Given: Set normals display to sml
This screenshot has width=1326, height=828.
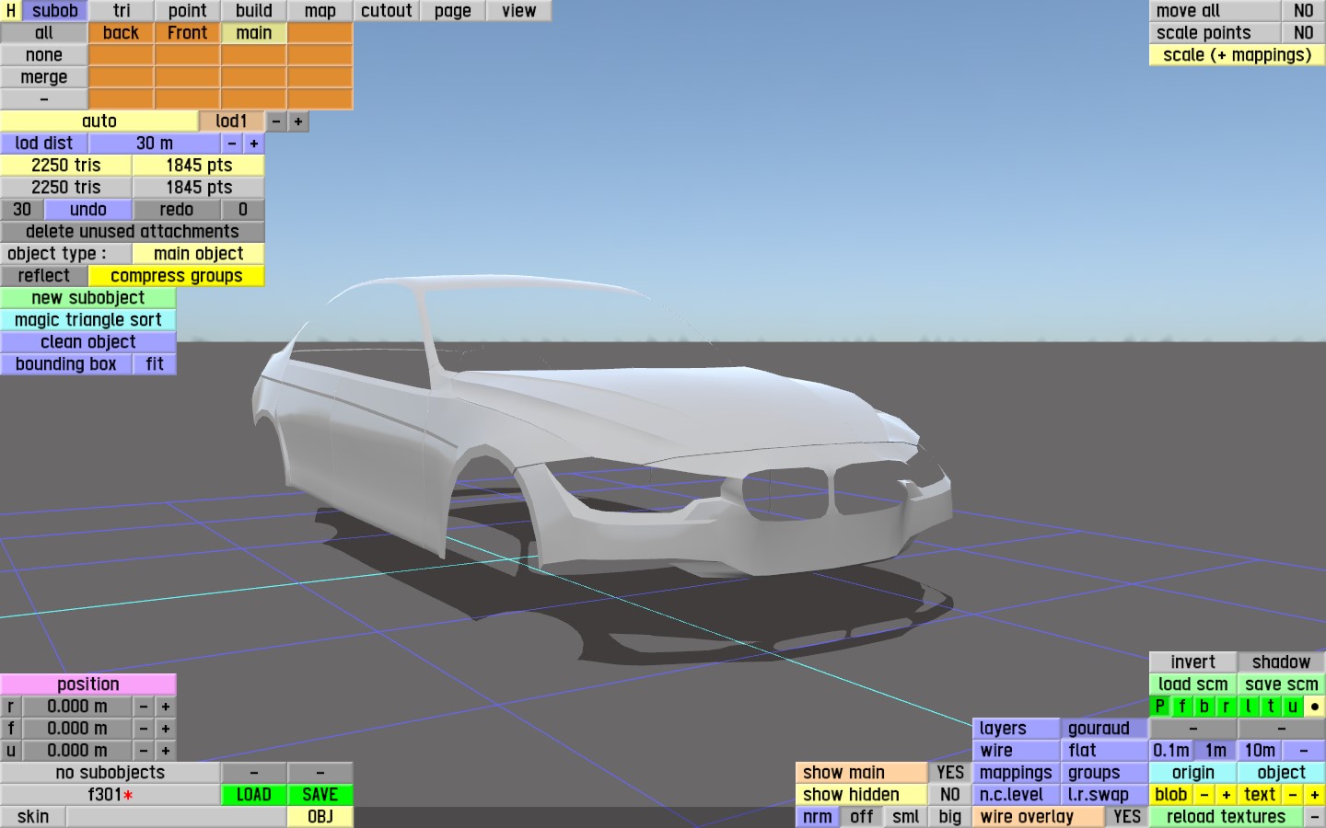Looking at the screenshot, I should click(906, 817).
